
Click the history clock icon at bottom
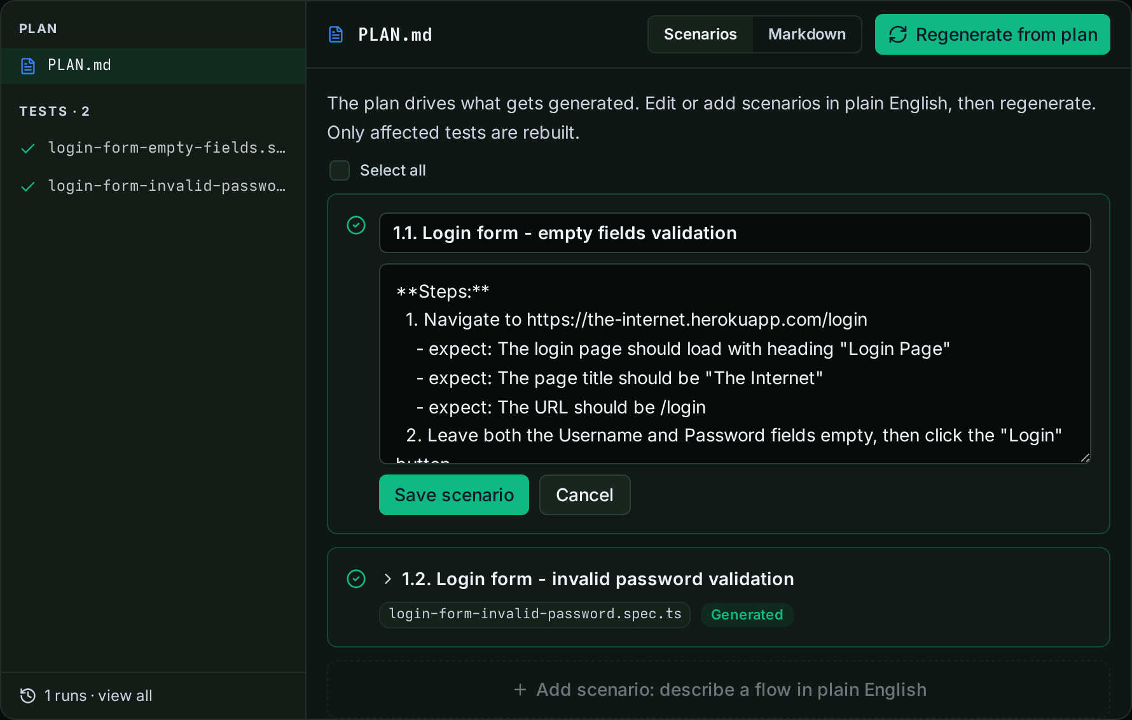(x=28, y=696)
